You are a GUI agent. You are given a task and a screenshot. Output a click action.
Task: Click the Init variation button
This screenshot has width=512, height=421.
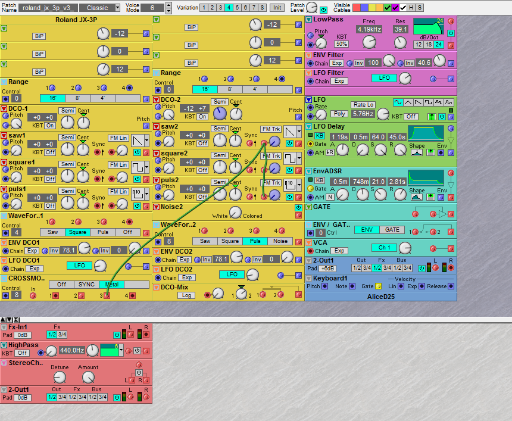tap(277, 8)
